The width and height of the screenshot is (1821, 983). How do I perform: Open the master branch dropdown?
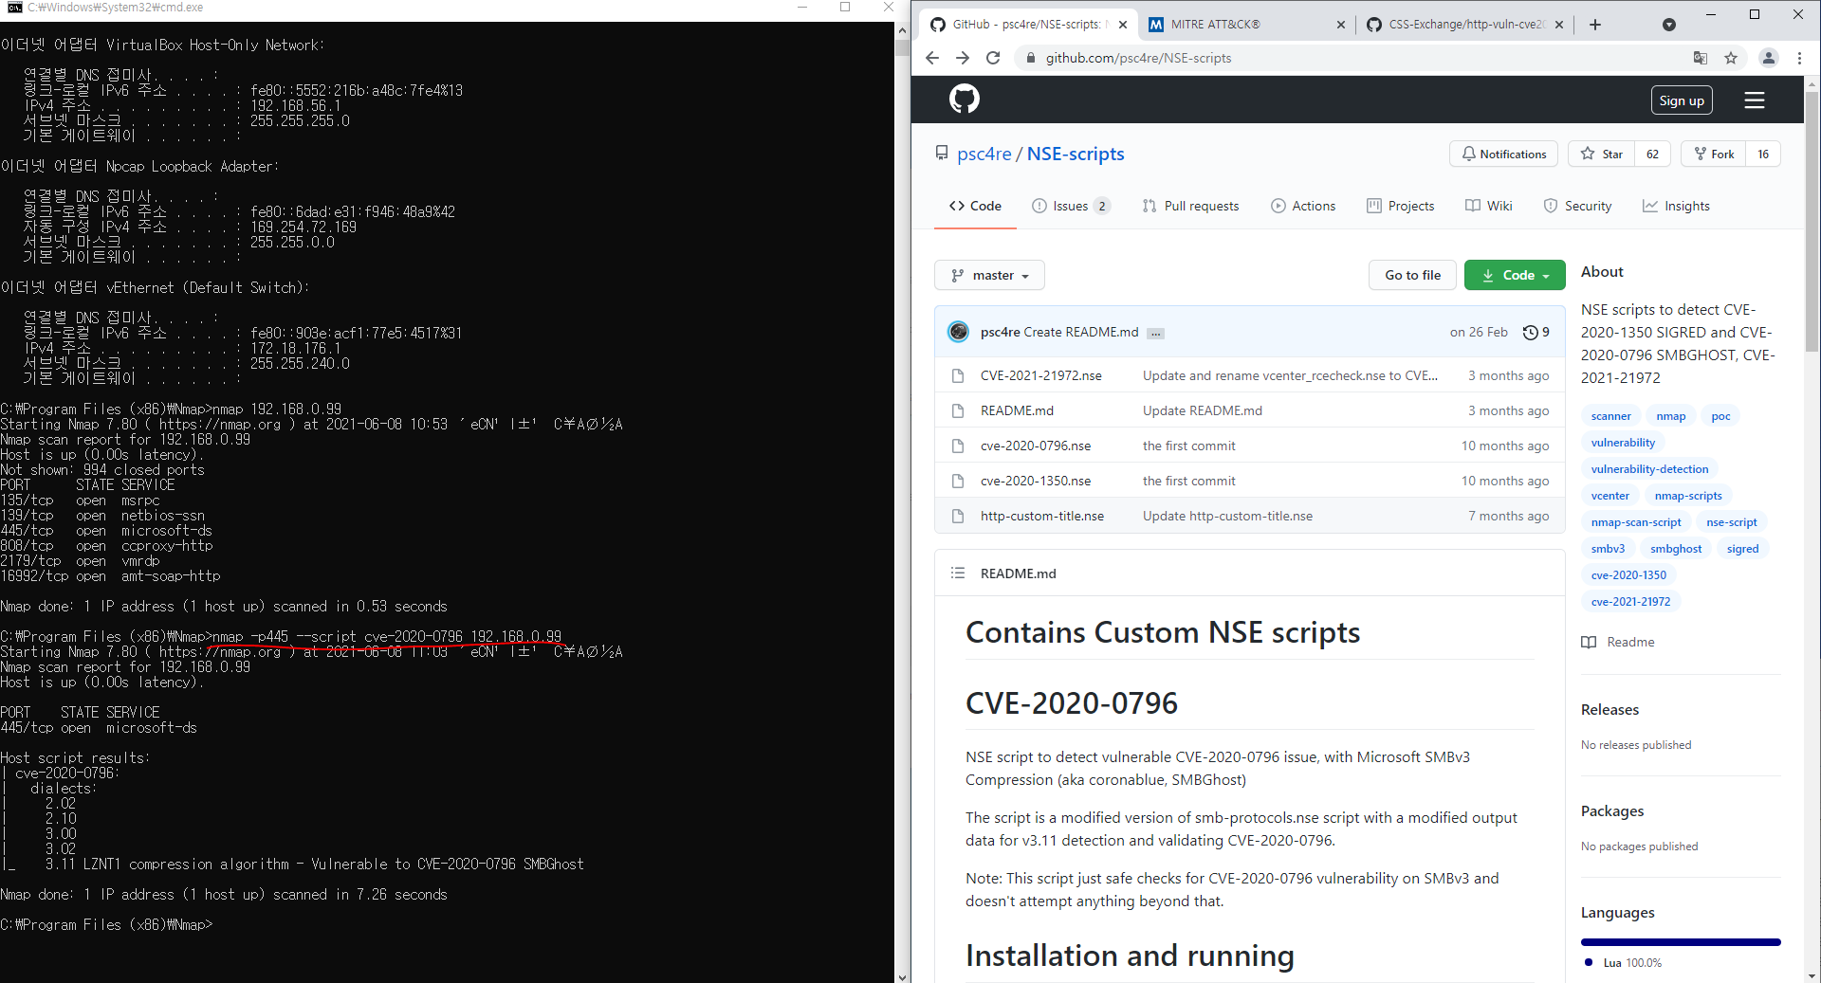[989, 275]
